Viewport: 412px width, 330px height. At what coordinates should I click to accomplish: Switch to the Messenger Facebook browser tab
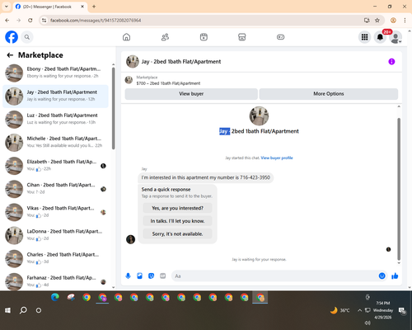tap(50, 7)
